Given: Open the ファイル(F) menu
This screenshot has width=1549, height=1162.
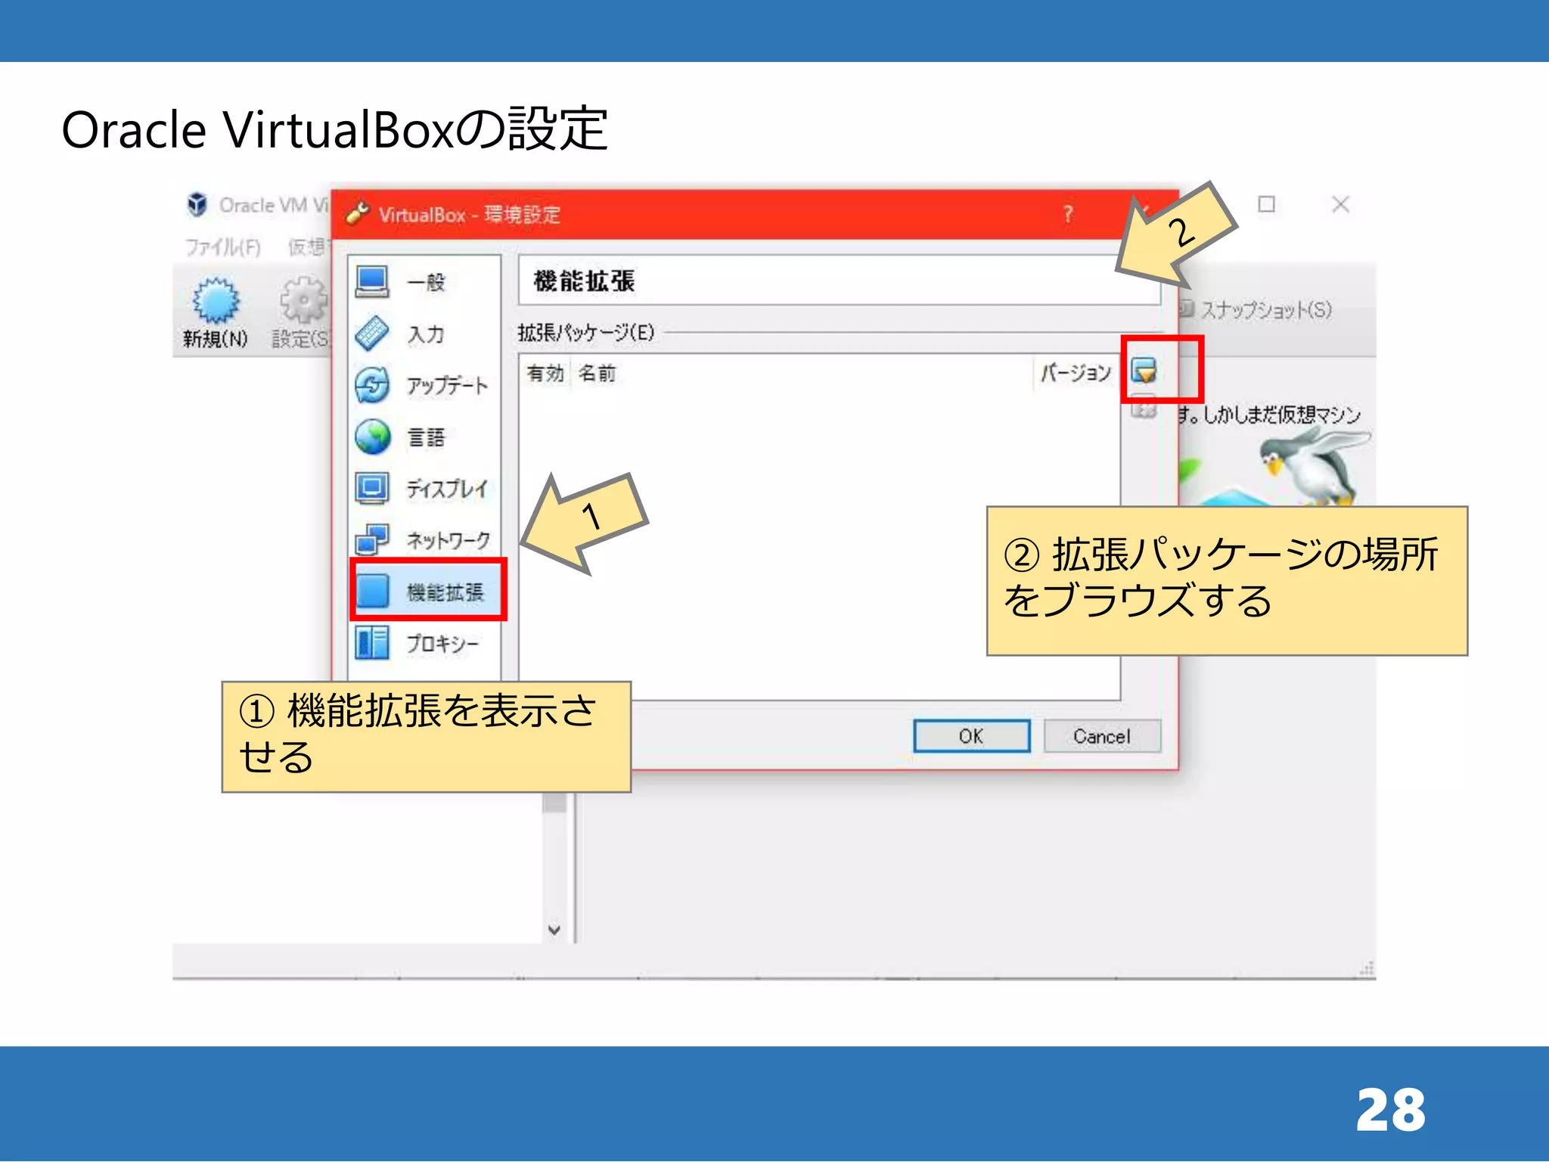Looking at the screenshot, I should (x=223, y=247).
